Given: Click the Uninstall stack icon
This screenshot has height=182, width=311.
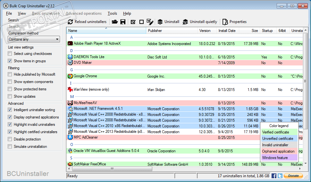Looking at the screenshot, I should [160, 22].
